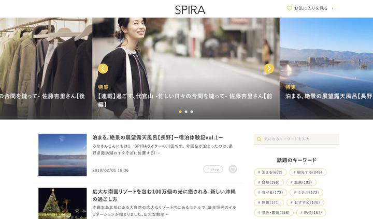Select the first carousel dot
This screenshot has width=373, height=219.
point(180,112)
